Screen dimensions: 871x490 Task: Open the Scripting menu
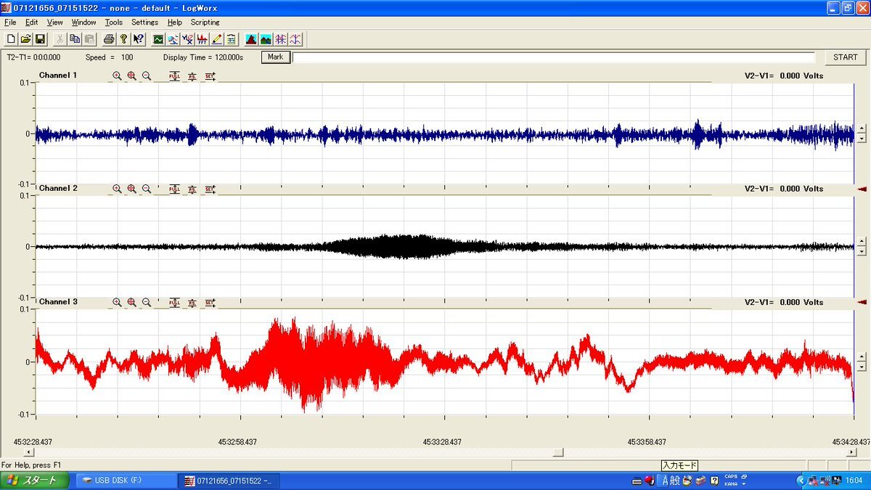[205, 23]
